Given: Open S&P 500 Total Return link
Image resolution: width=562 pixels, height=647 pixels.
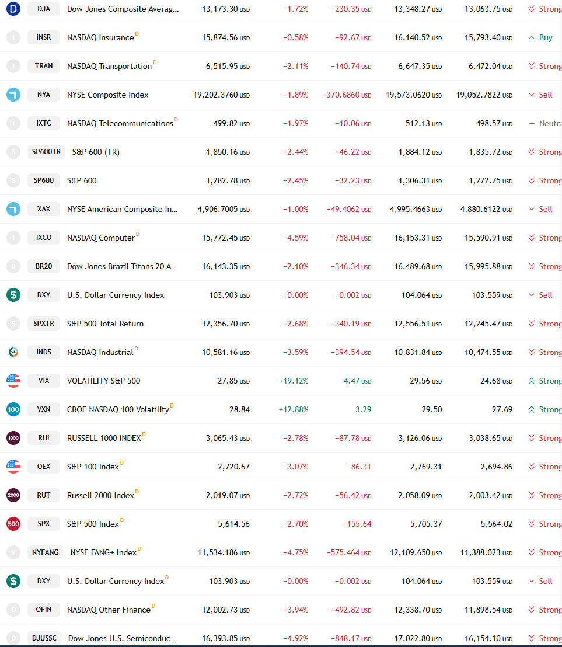Looking at the screenshot, I should pyautogui.click(x=105, y=324).
